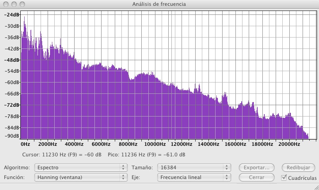Open the Eje dropdown showing Frecuencia lineal
Image resolution: width=319 pixels, height=190 pixels.
coord(194,177)
